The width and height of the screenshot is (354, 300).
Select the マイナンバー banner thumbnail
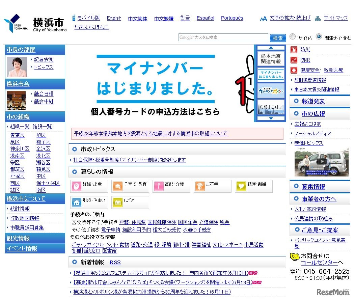point(271,75)
